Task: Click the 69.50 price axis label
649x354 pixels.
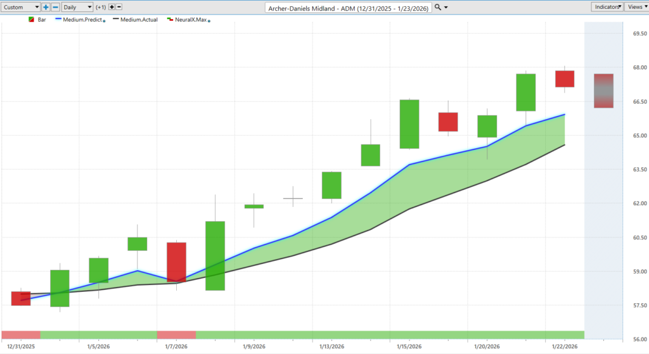Action: (x=639, y=34)
